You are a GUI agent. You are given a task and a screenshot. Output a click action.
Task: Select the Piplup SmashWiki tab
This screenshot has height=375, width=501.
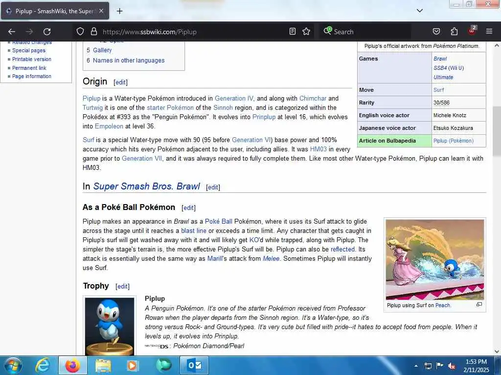pos(55,11)
